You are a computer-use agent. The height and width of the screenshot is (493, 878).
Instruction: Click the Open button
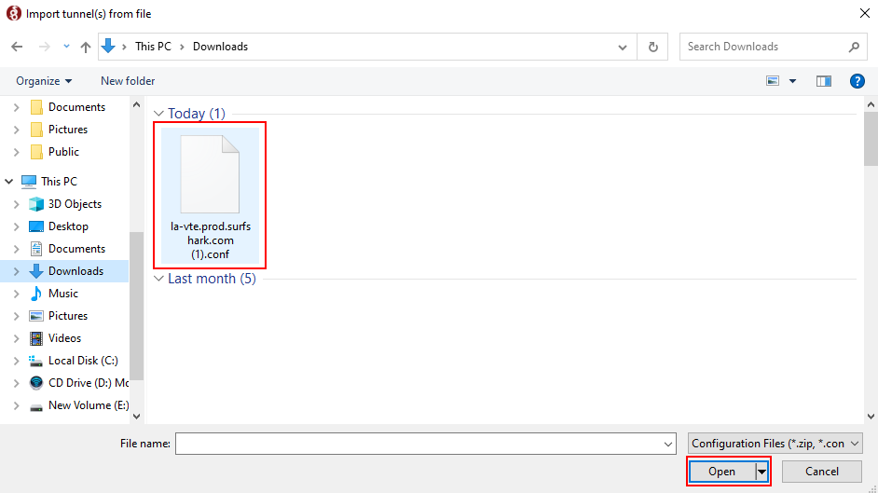point(721,472)
